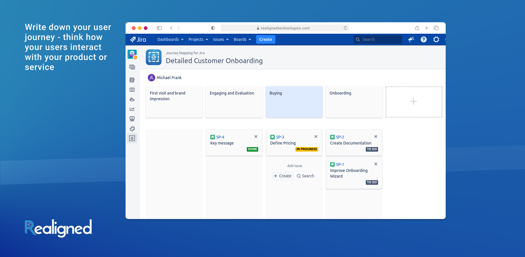This screenshot has height=257, width=525.
Task: Open the Active sprints columns icon in sidebar
Action: pos(132,90)
